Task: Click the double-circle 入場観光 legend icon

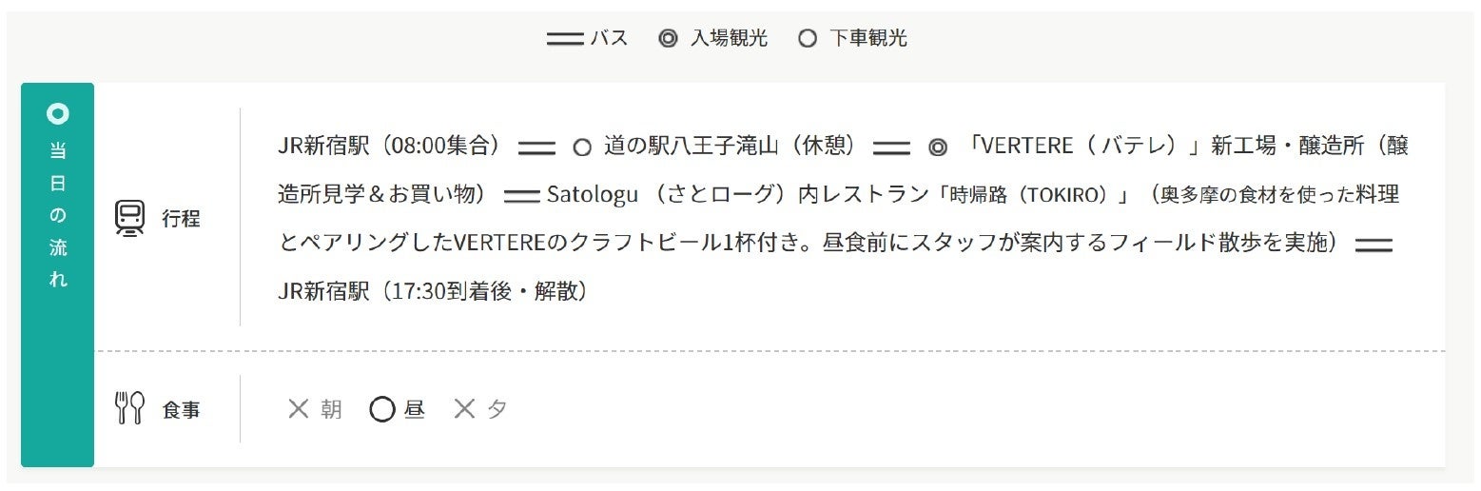Action: click(x=668, y=39)
